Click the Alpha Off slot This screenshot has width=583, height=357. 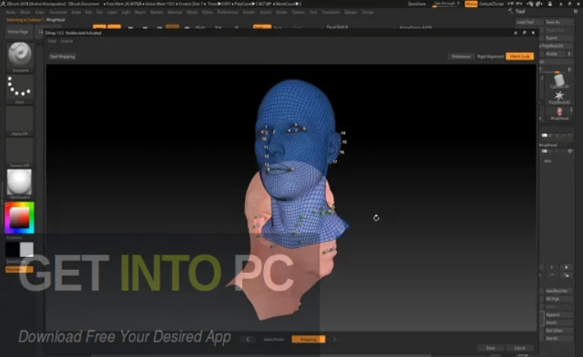20,121
